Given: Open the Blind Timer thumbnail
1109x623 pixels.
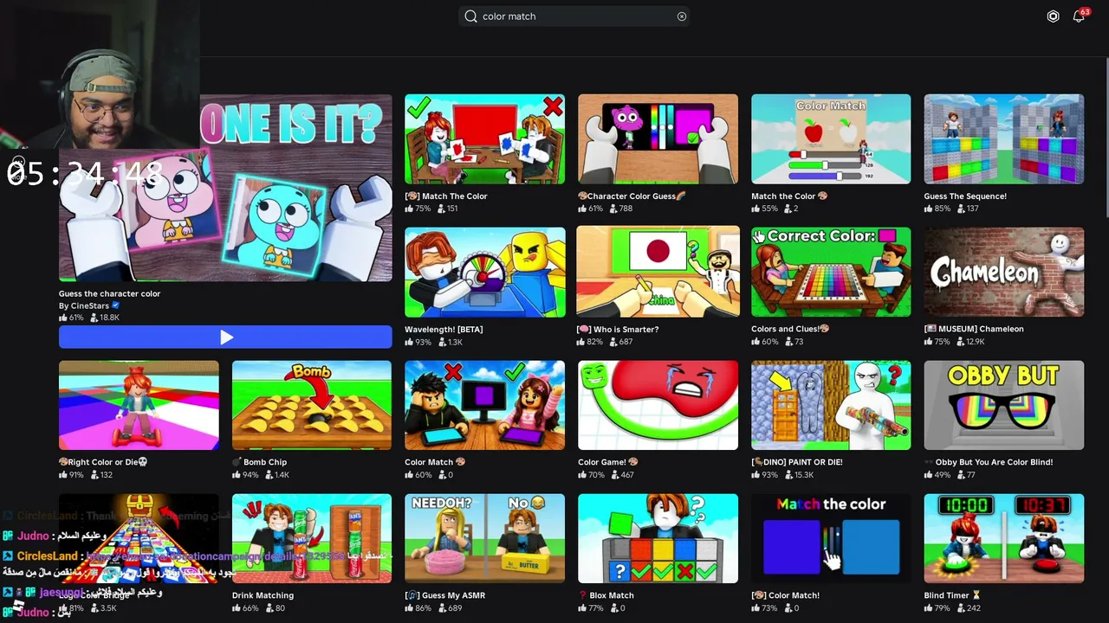Looking at the screenshot, I should point(1004,538).
